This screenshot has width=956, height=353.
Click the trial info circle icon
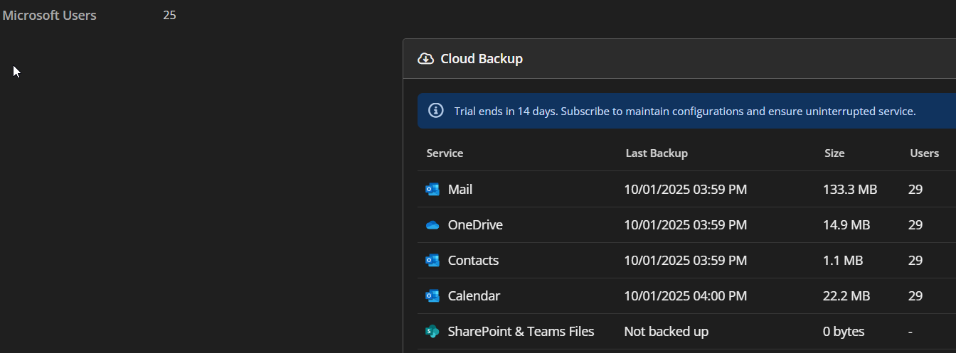[435, 111]
